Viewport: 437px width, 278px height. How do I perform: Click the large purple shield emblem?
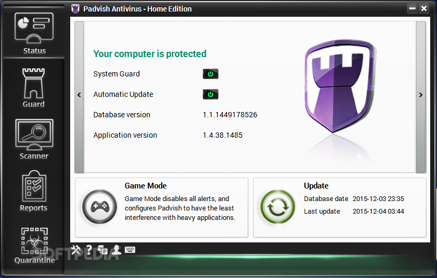340,85
